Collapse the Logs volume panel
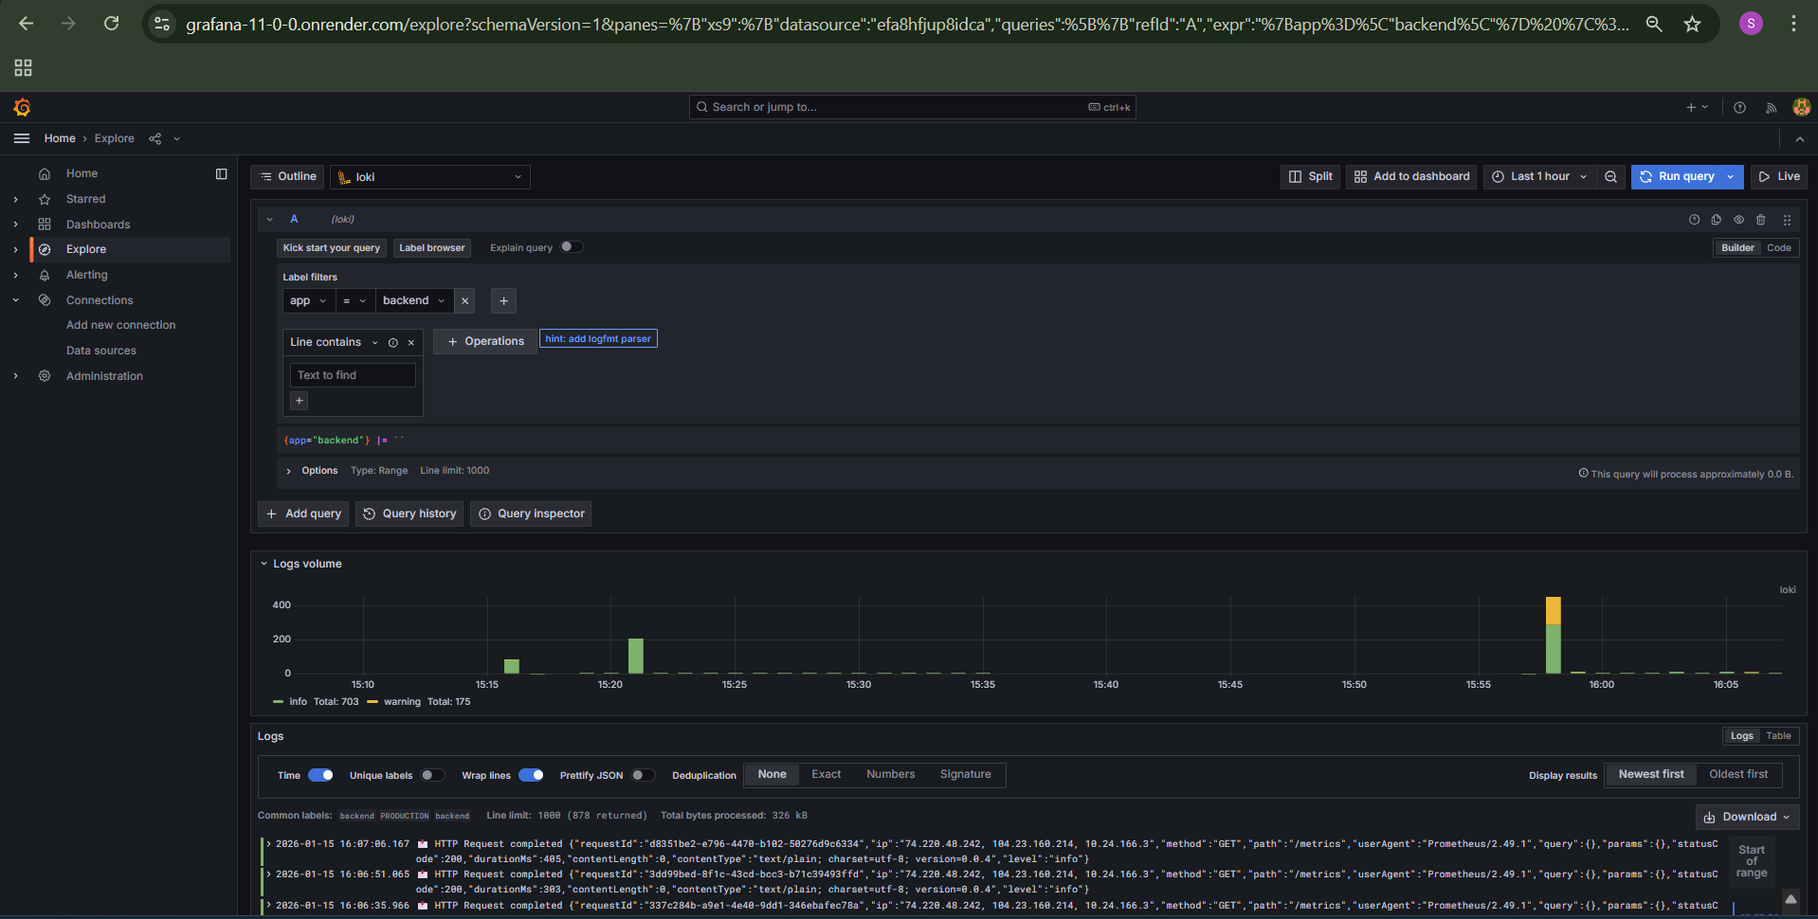Viewport: 1818px width, 919px height. 264,564
